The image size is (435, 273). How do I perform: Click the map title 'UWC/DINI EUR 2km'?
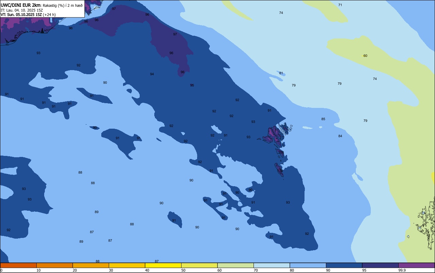click(x=21, y=5)
